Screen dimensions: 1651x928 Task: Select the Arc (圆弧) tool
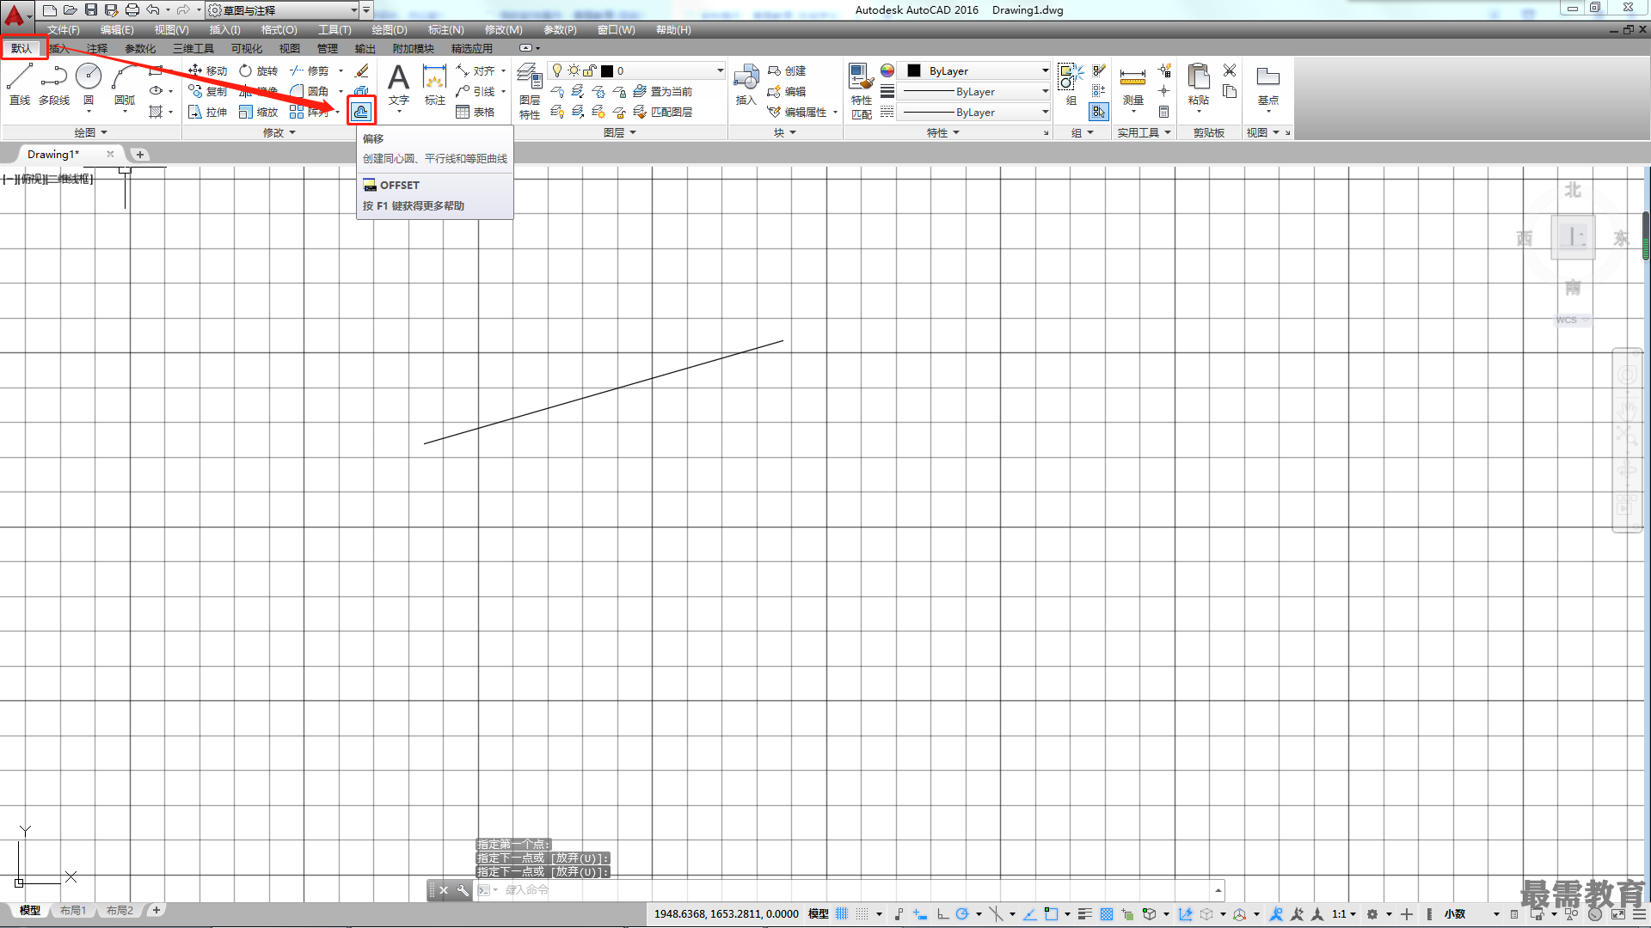[125, 84]
